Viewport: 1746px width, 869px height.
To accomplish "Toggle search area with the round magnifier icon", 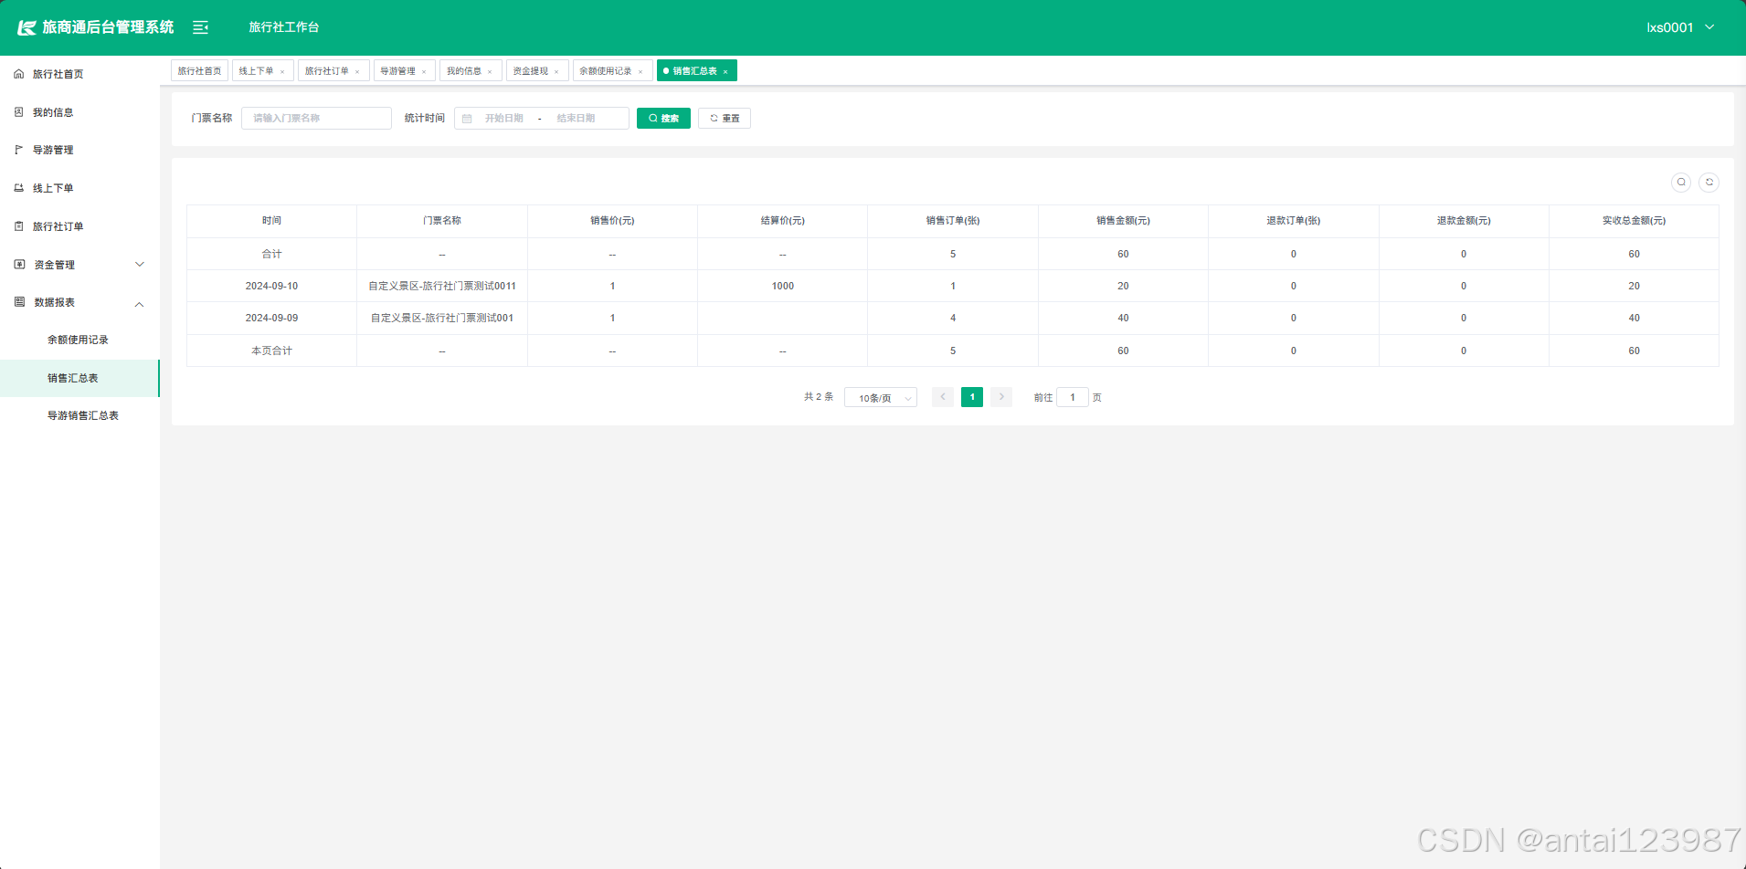I will 1681,182.
